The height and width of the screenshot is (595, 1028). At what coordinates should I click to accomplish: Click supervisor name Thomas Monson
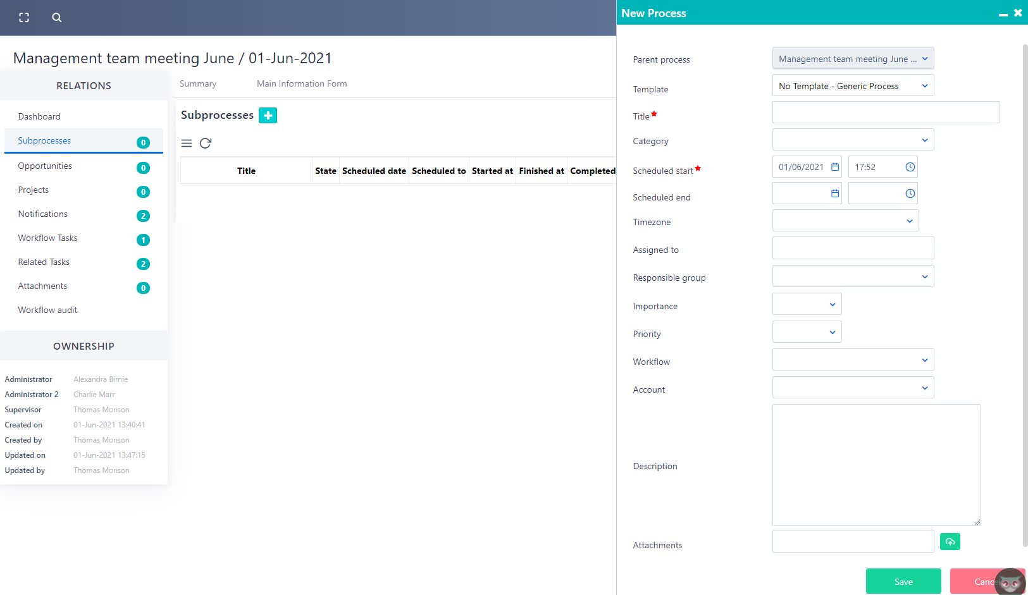click(101, 410)
